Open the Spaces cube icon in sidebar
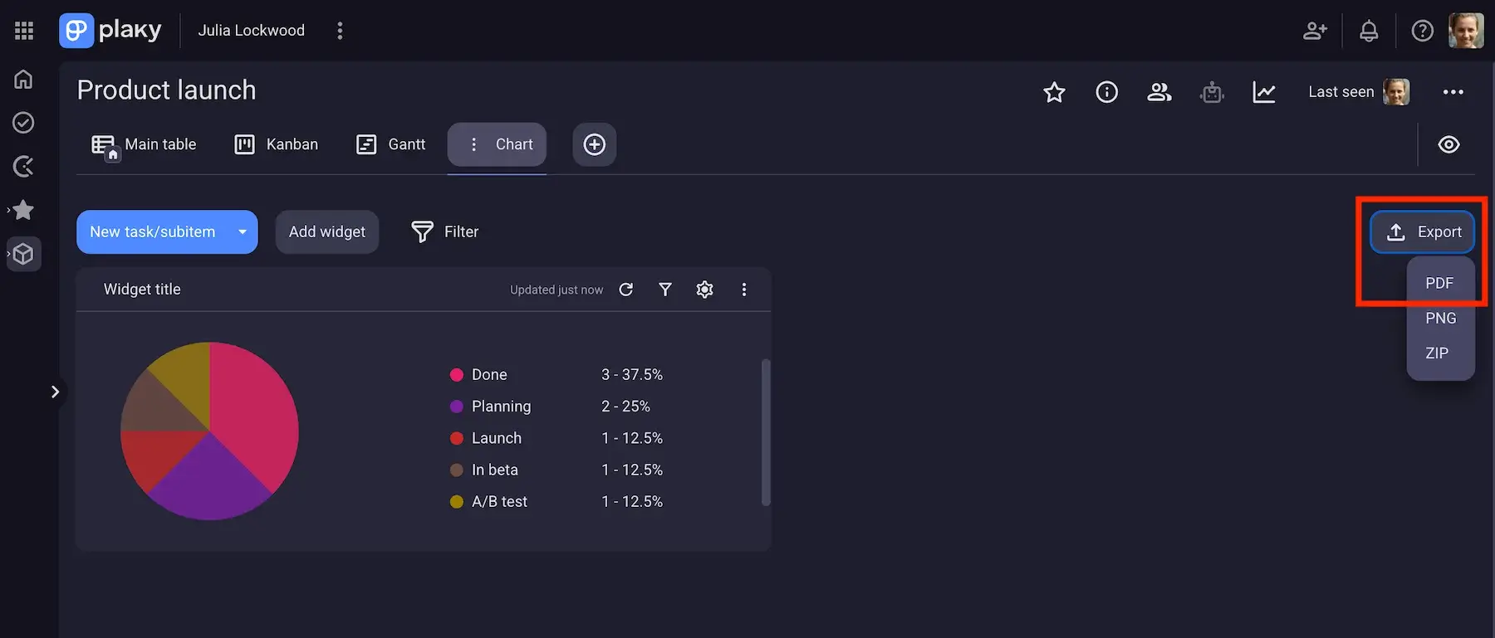1495x638 pixels. 23,254
